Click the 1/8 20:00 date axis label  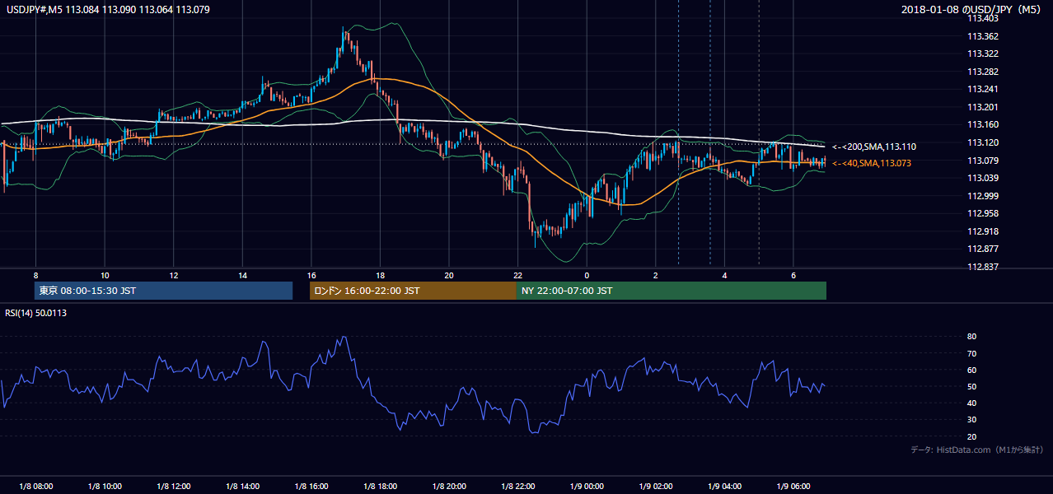tap(449, 487)
